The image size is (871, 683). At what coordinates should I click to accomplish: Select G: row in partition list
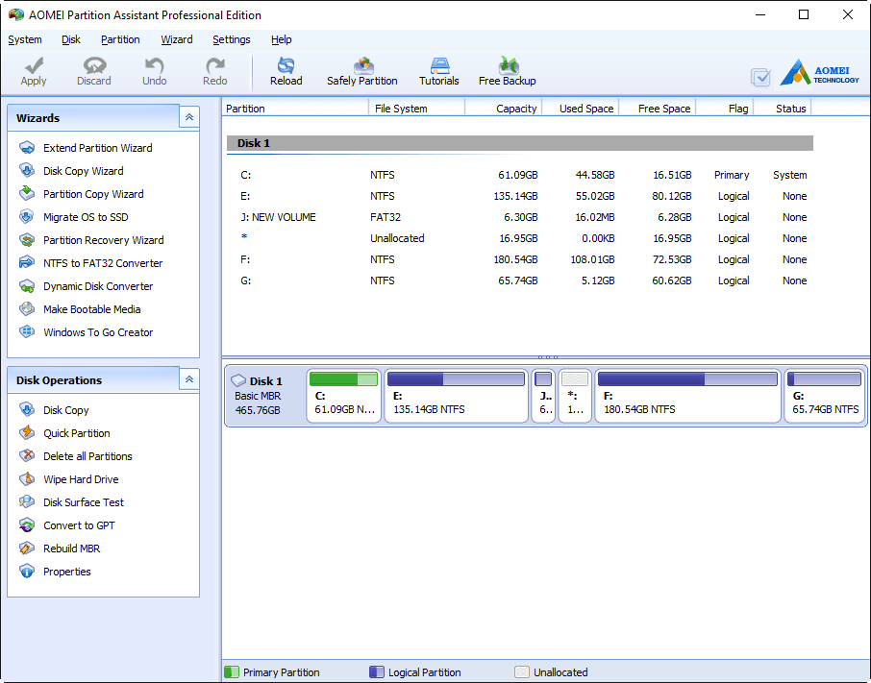tap(520, 281)
